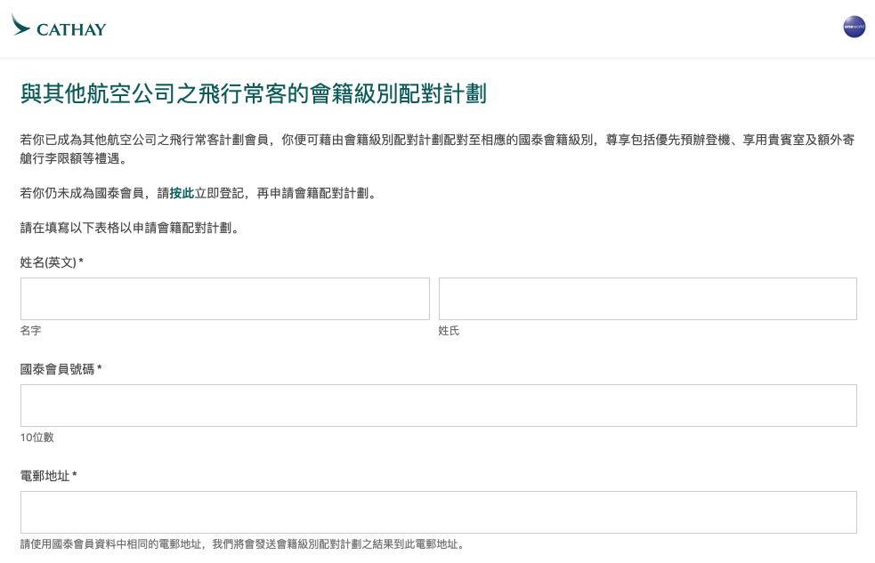The width and height of the screenshot is (875, 563).
Task: Click the 姓名(英文) field label
Action: 52,262
